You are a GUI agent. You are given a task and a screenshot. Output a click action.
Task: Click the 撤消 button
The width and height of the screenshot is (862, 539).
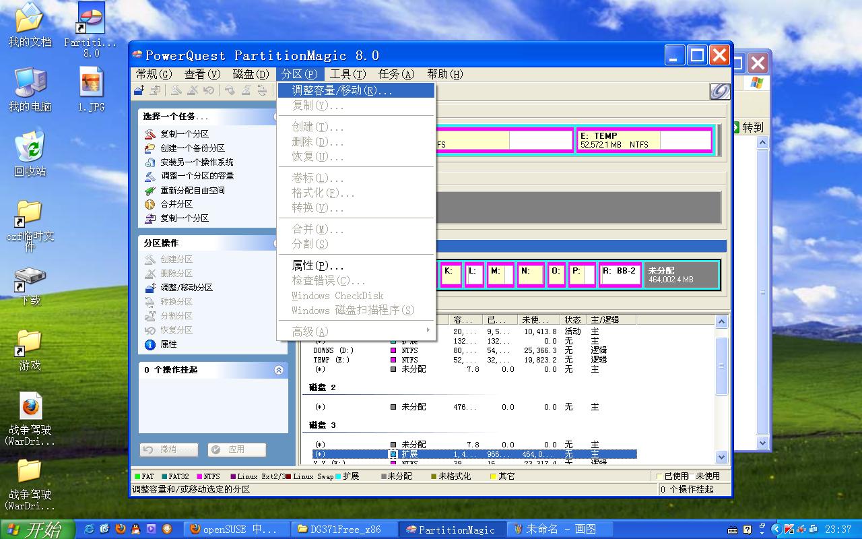169,449
